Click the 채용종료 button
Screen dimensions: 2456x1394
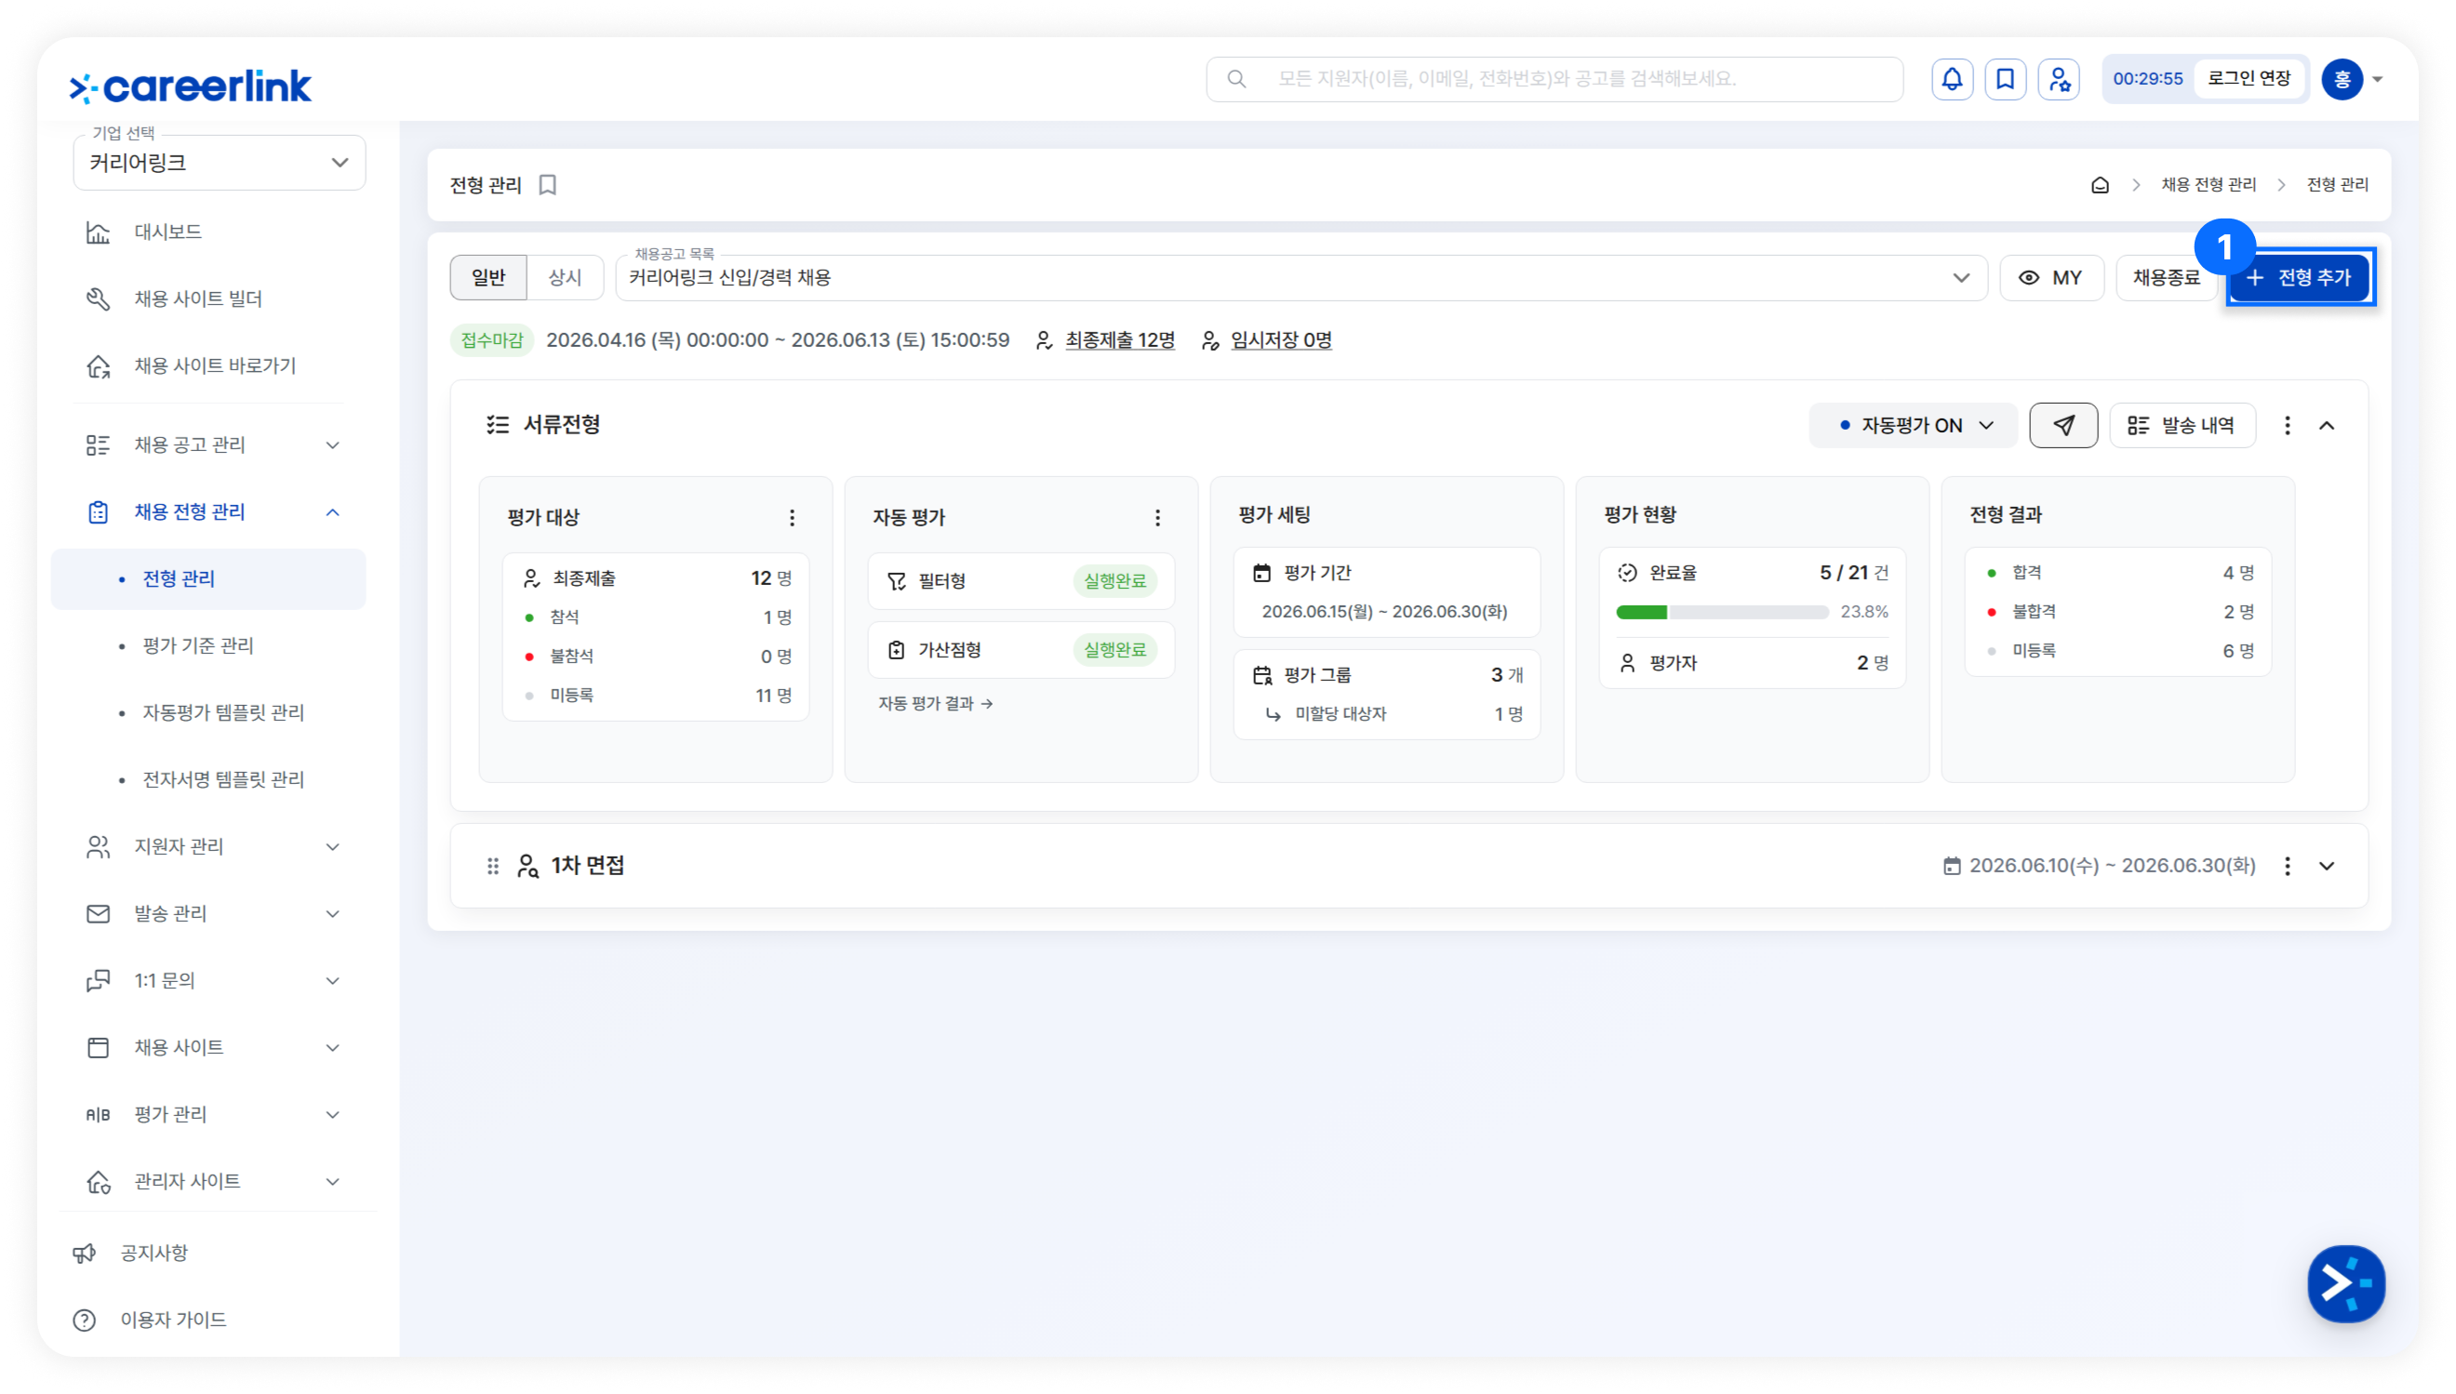(x=2166, y=278)
